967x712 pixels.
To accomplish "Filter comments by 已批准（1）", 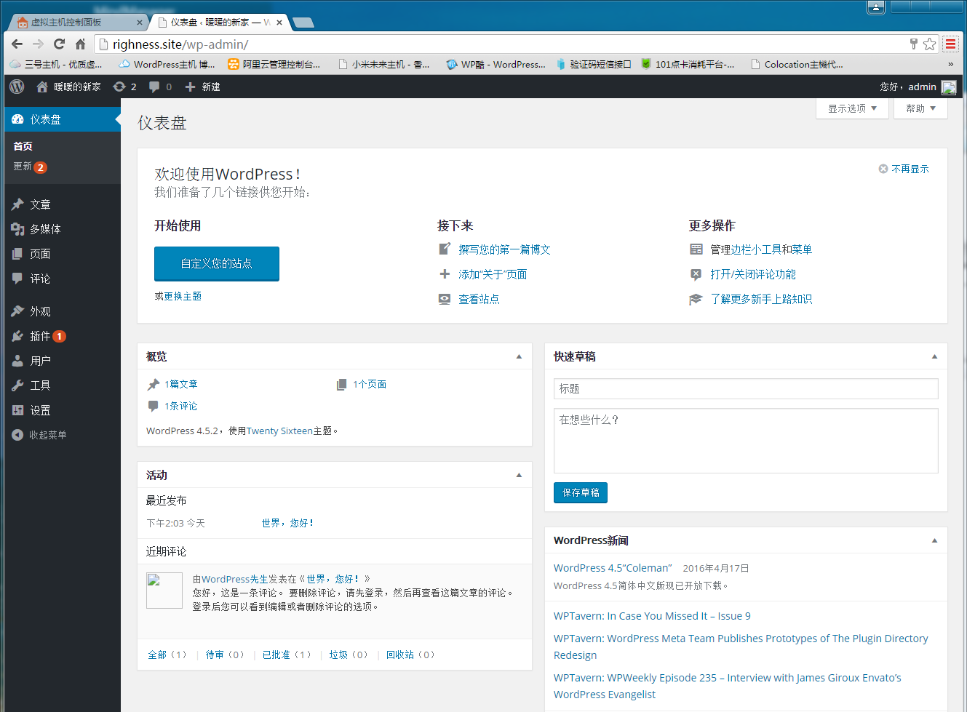I will 287,655.
